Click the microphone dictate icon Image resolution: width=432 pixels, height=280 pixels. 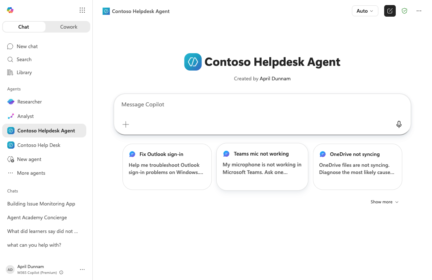[x=399, y=124]
